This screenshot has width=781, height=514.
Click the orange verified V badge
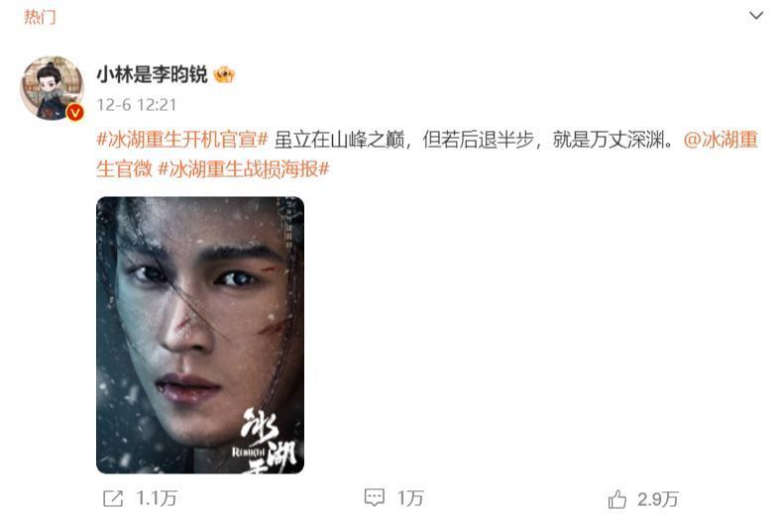[x=75, y=113]
